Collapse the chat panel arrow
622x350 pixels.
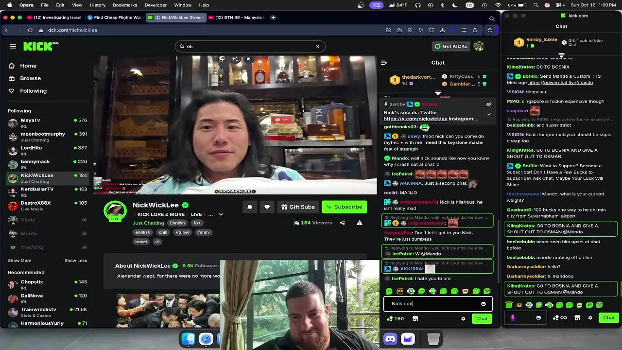click(384, 63)
